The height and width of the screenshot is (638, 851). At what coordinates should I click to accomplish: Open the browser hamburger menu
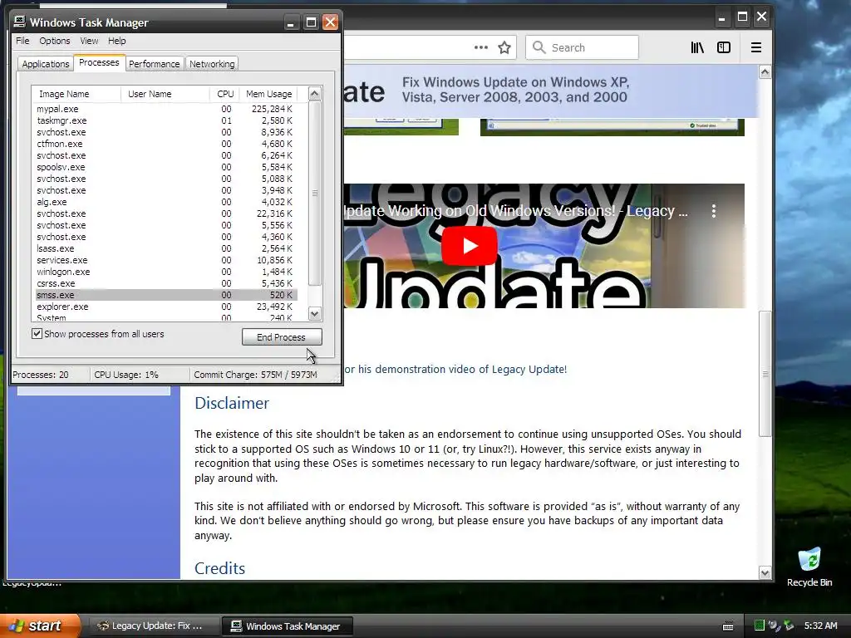click(x=755, y=47)
